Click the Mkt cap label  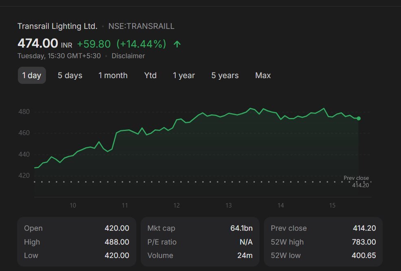tap(161, 228)
